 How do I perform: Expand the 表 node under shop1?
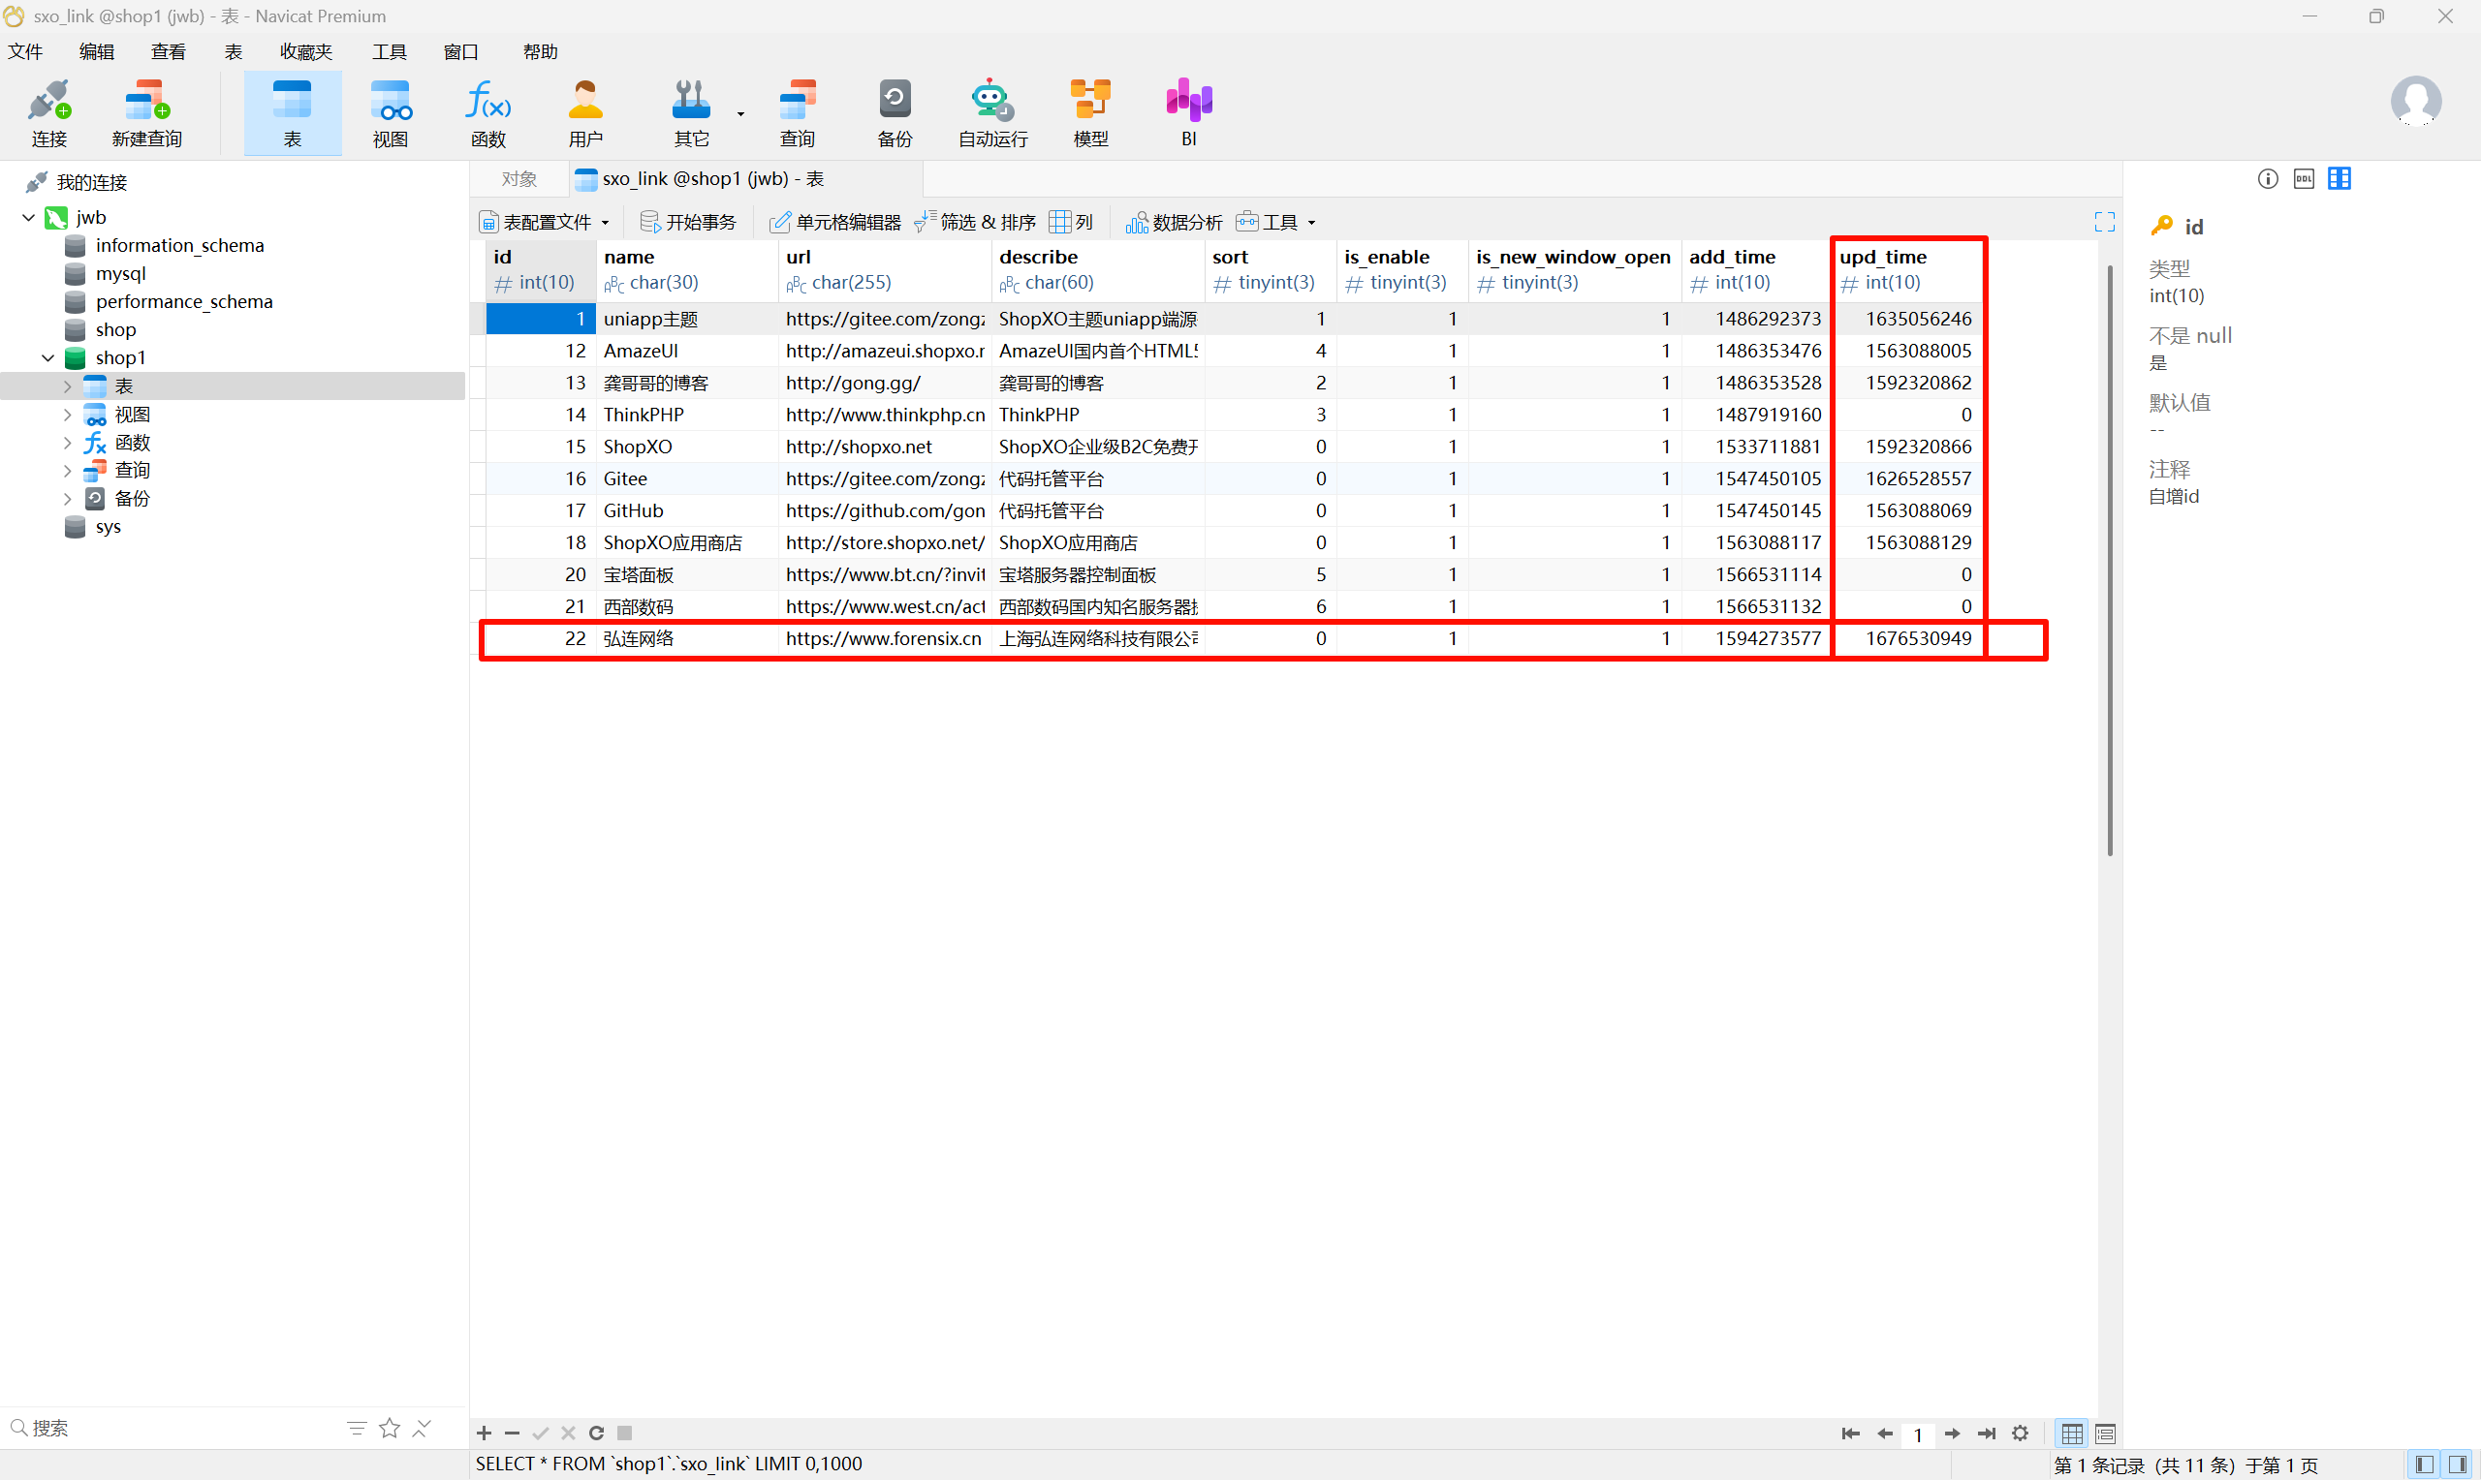(67, 385)
